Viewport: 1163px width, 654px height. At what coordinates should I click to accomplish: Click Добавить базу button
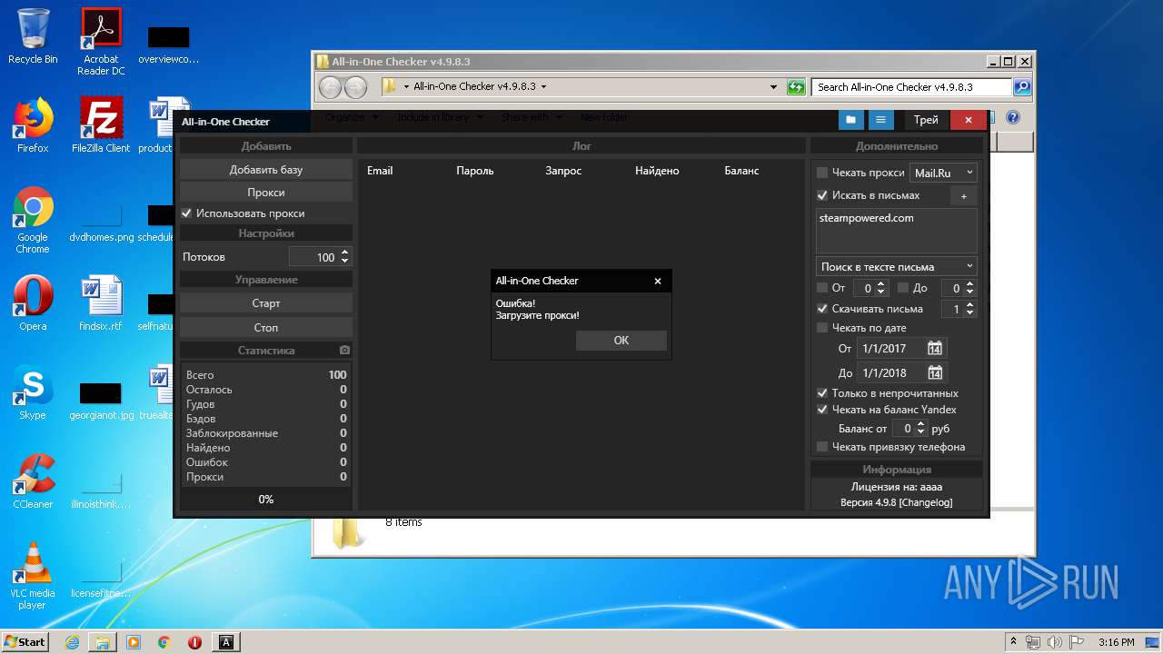[x=266, y=170]
